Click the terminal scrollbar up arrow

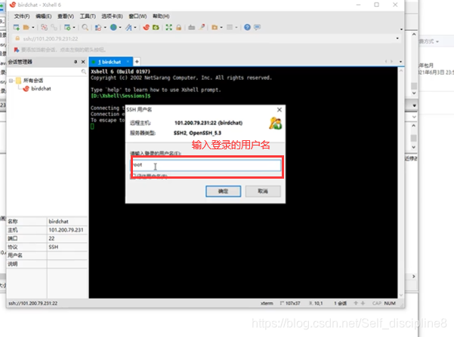click(x=401, y=71)
